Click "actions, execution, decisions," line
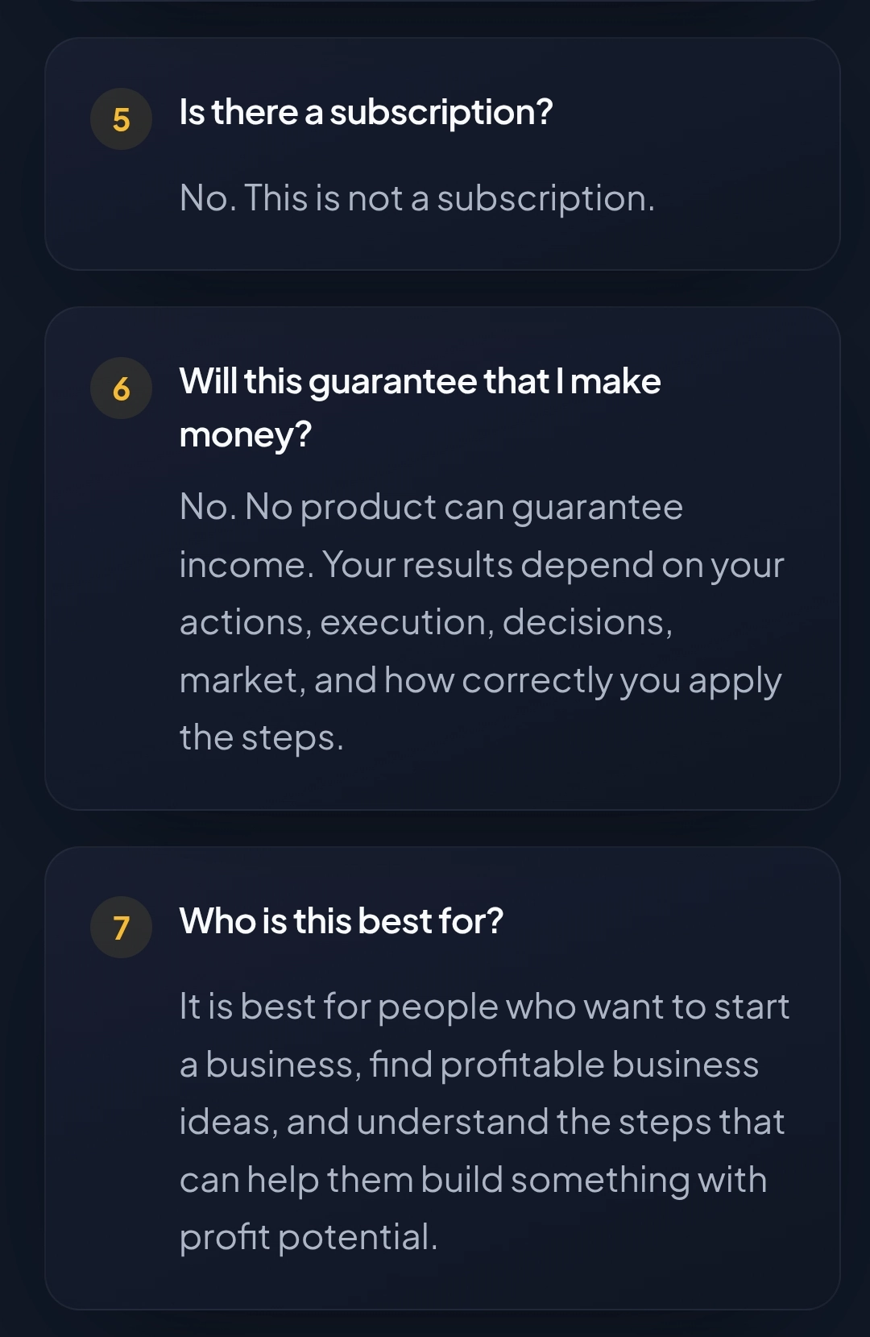The image size is (870, 1337). pos(426,623)
